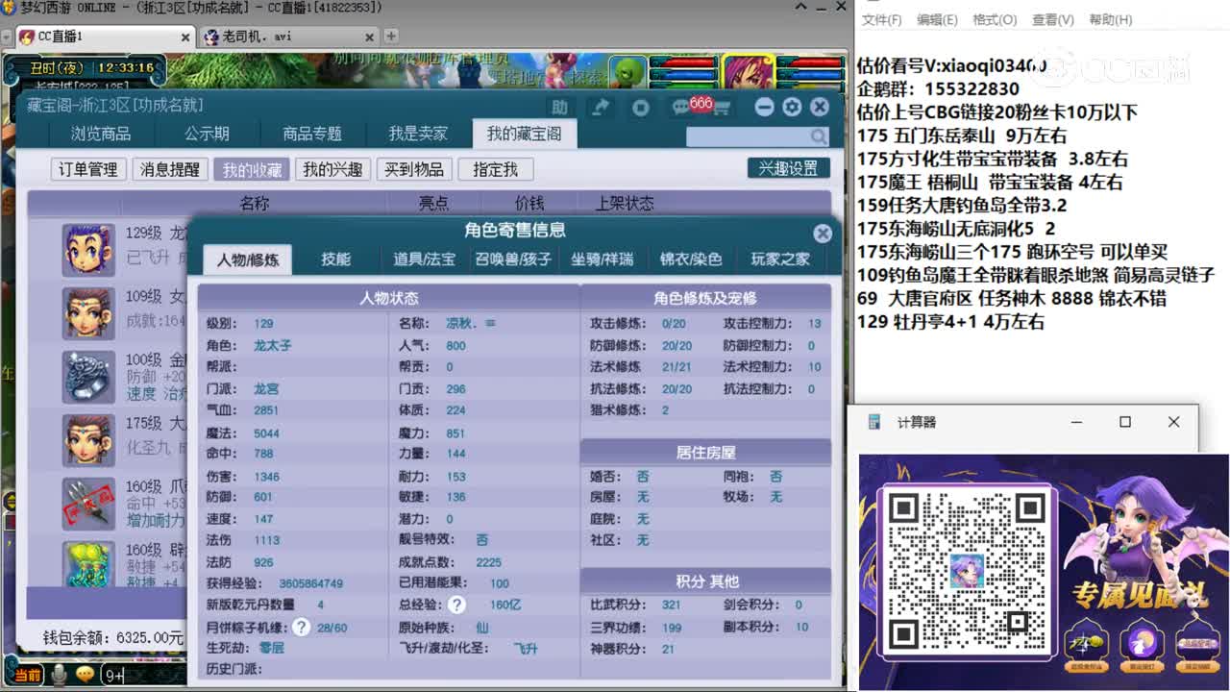Screen dimensions: 1230x692
Task: Close the CC直播1 tab
Action: click(x=185, y=37)
